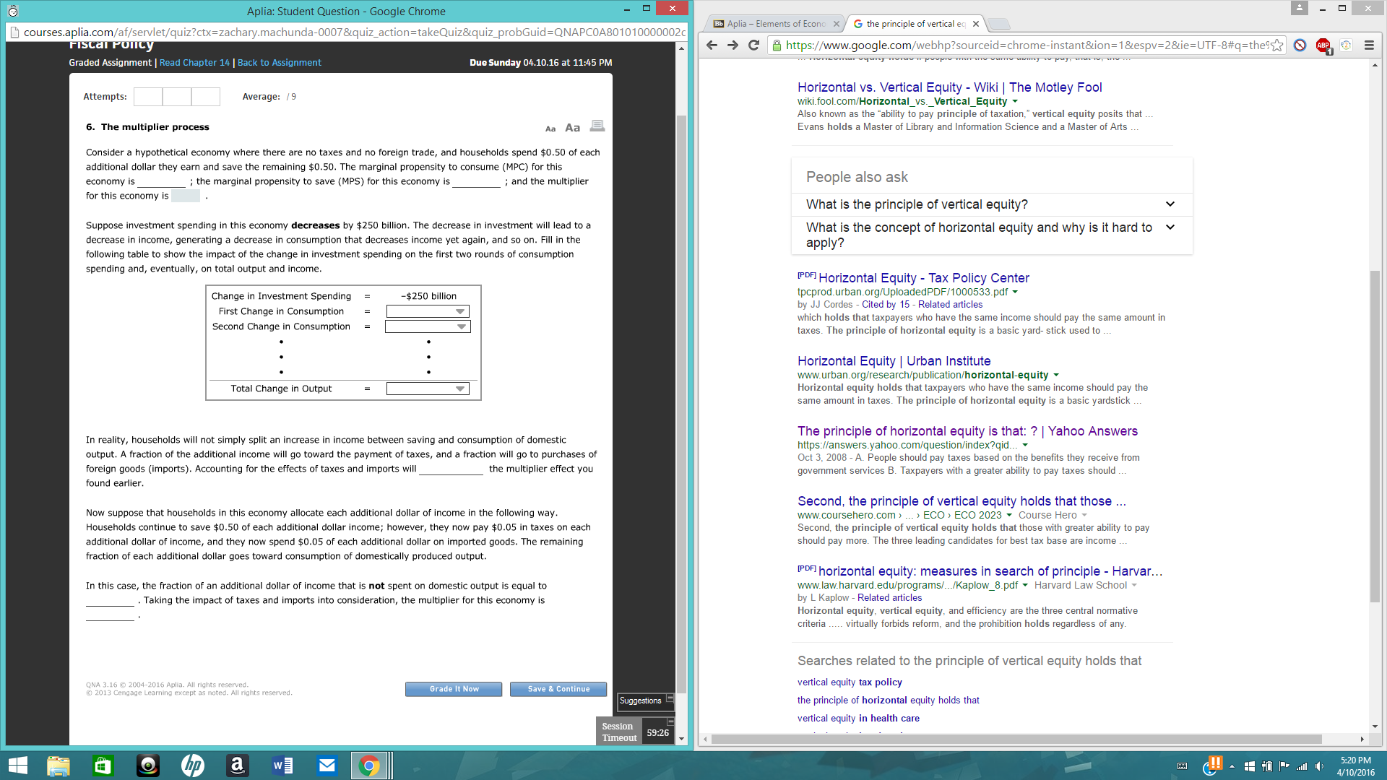The width and height of the screenshot is (1387, 780).
Task: Open the Windows Start button
Action: tap(17, 766)
